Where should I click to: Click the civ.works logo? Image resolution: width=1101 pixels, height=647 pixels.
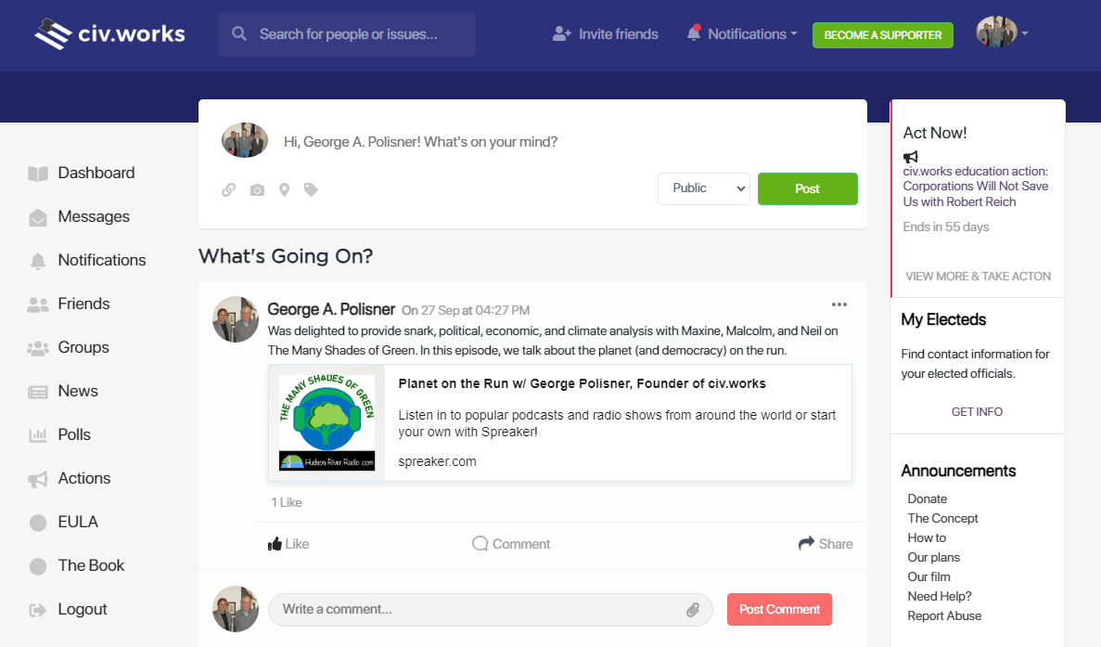pos(109,34)
